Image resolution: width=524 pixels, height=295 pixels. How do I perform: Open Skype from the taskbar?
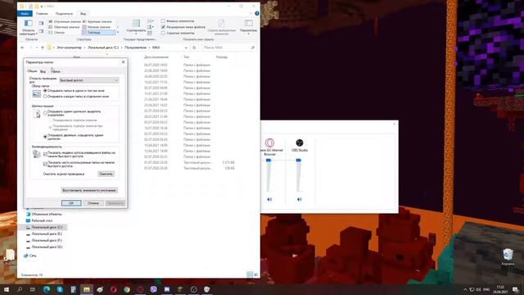click(60, 289)
